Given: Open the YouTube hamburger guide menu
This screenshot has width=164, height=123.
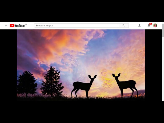Looking at the screenshot, I should point(6,26).
